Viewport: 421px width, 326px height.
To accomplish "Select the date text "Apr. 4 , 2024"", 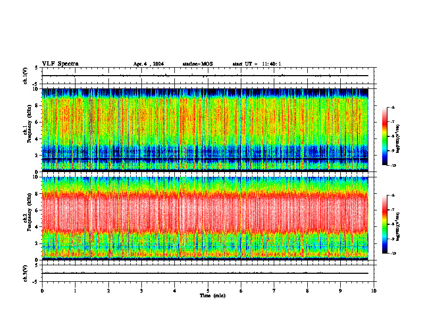I will tap(148, 64).
